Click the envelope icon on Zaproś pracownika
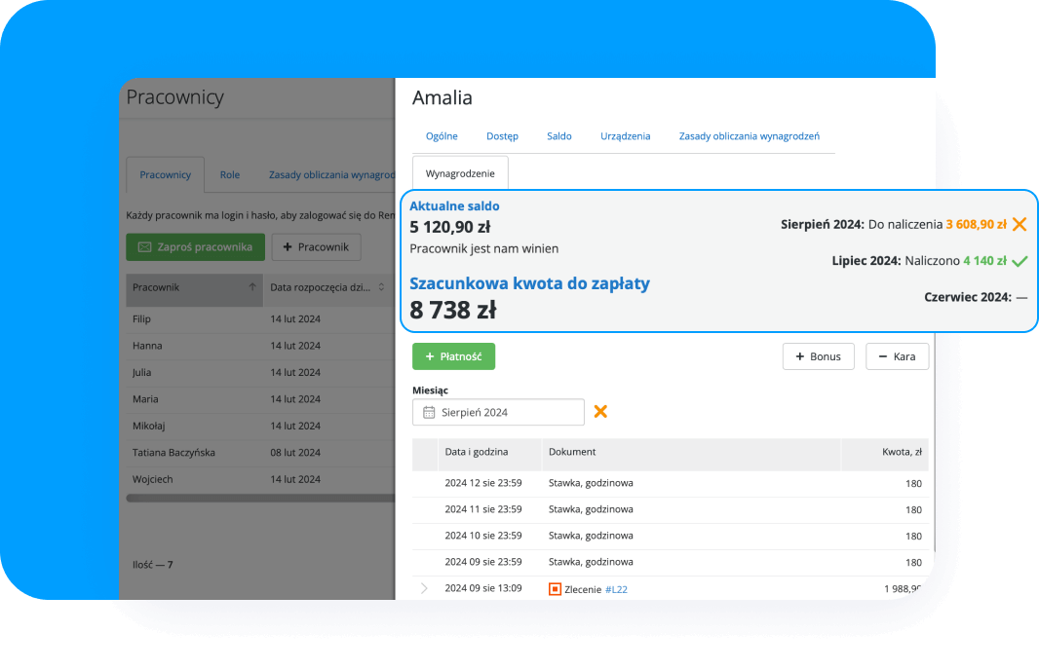The image size is (1039, 670). coord(144,247)
